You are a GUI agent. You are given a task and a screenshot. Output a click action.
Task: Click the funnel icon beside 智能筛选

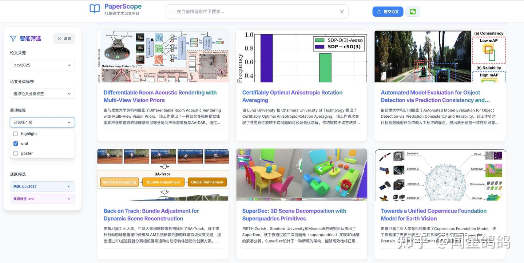coord(13,38)
